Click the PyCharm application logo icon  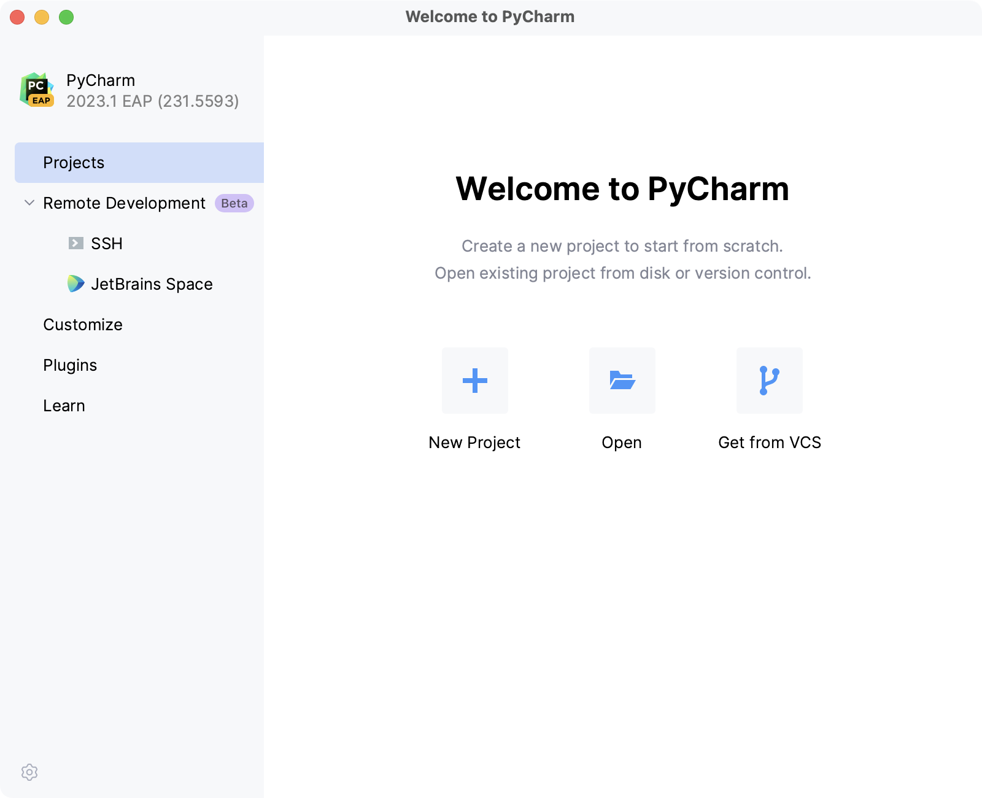click(36, 89)
